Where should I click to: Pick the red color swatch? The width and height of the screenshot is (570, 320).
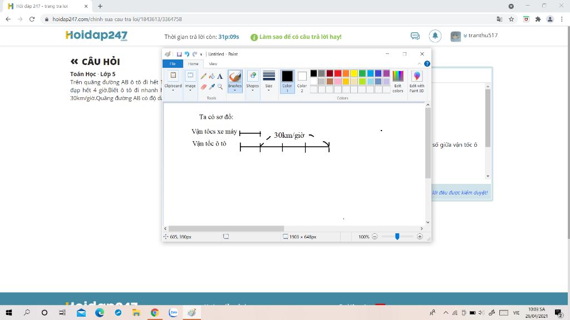(338, 74)
